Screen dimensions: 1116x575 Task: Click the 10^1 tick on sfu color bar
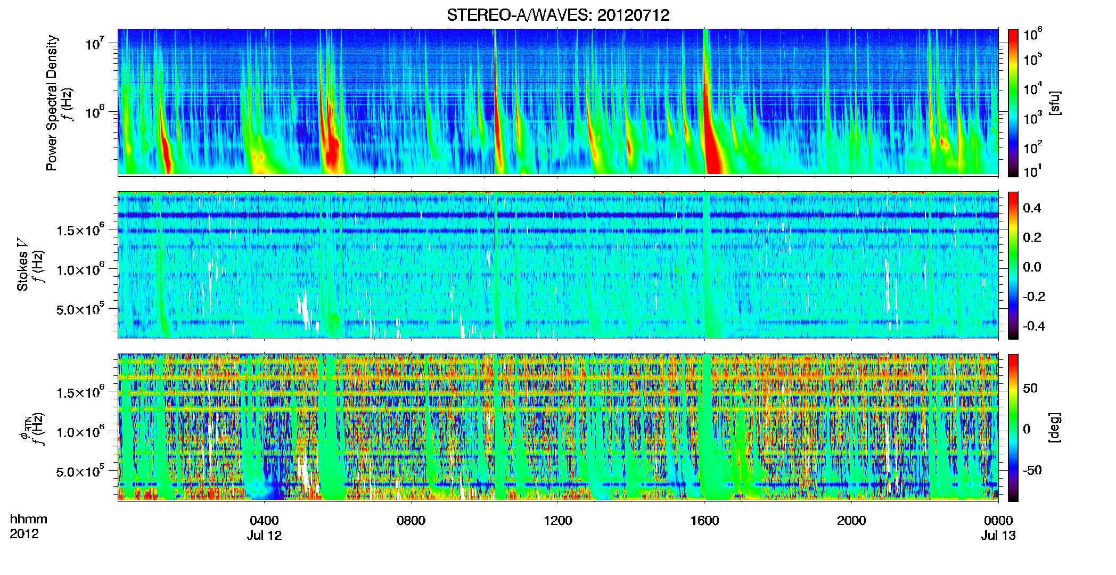(1033, 170)
